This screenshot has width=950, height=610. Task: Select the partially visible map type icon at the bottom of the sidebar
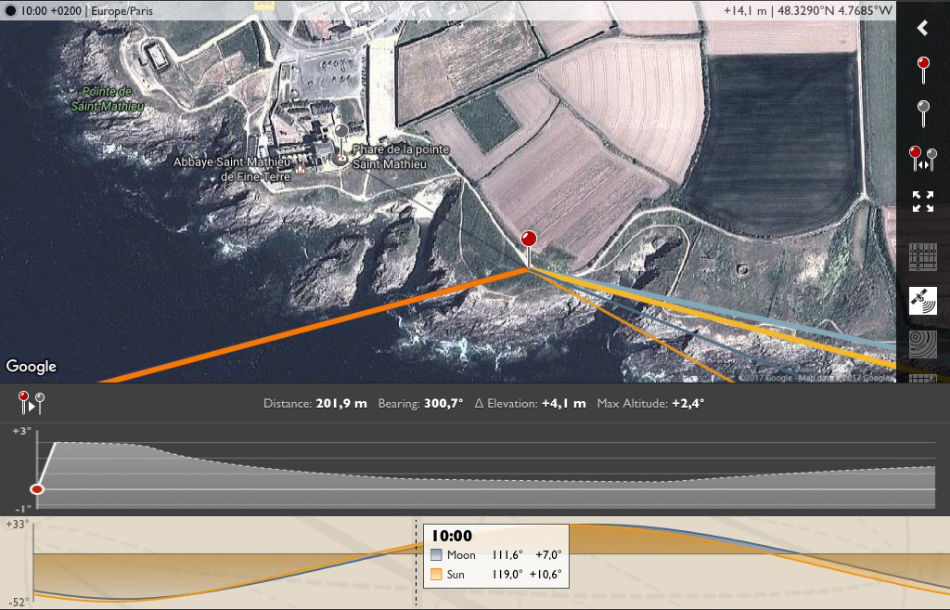pyautogui.click(x=923, y=379)
